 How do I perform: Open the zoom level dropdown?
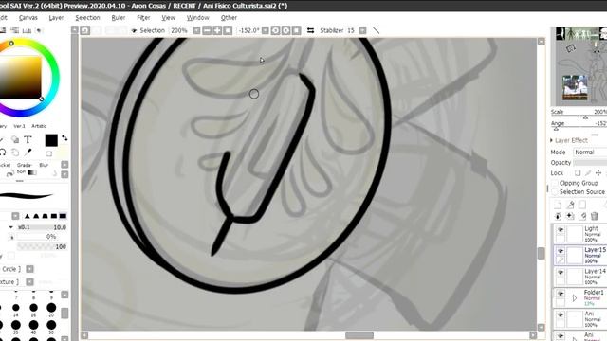196,30
